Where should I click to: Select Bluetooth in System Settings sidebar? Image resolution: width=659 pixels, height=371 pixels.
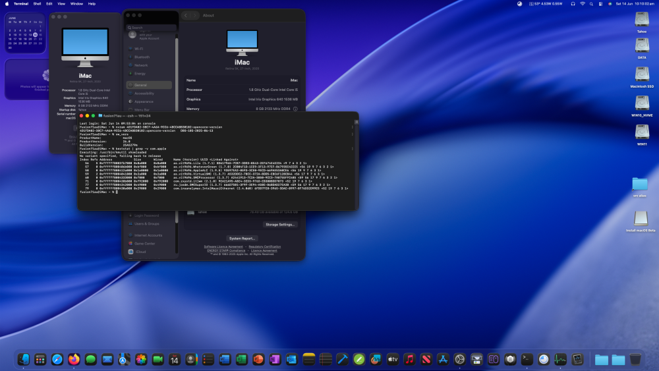[x=149, y=57]
